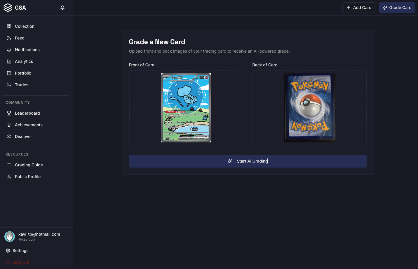This screenshot has width=418, height=269.
Task: Click the GSA stacked layers logo
Action: [x=8, y=8]
